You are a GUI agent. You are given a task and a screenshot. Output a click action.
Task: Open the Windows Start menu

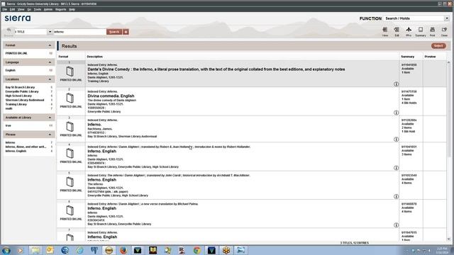[x=6, y=250]
